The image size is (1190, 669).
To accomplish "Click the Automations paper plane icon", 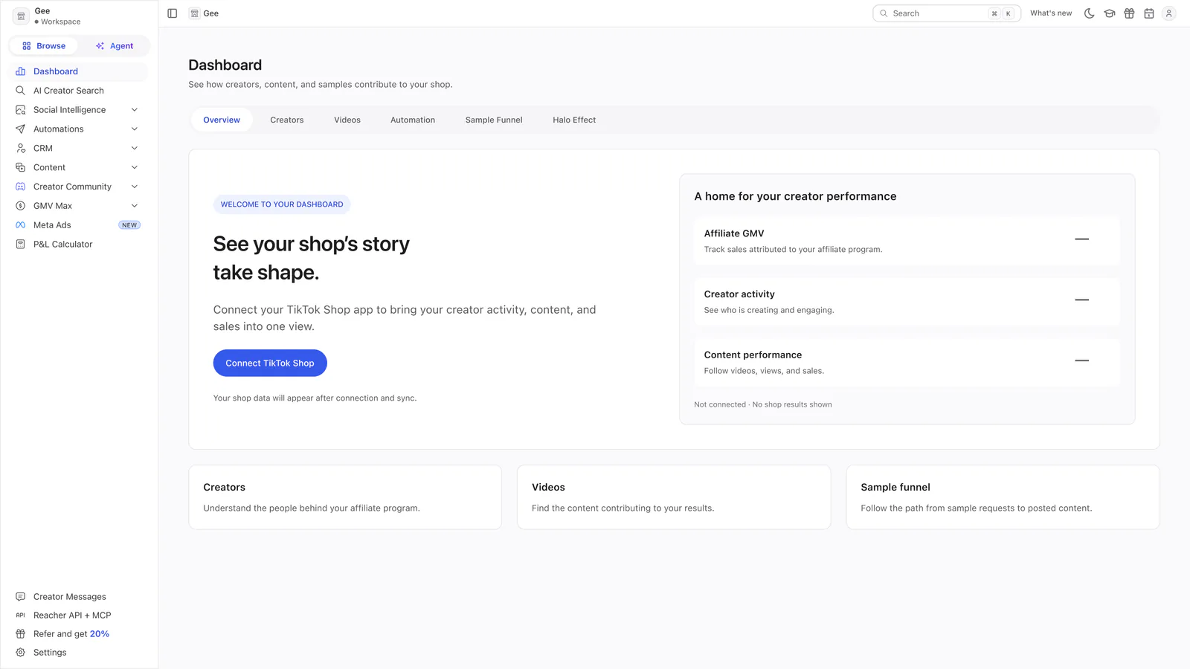I will pos(21,129).
